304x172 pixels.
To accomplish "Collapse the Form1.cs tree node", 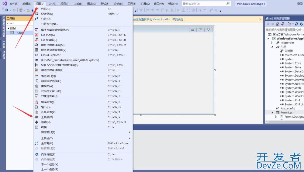I will (272, 113).
